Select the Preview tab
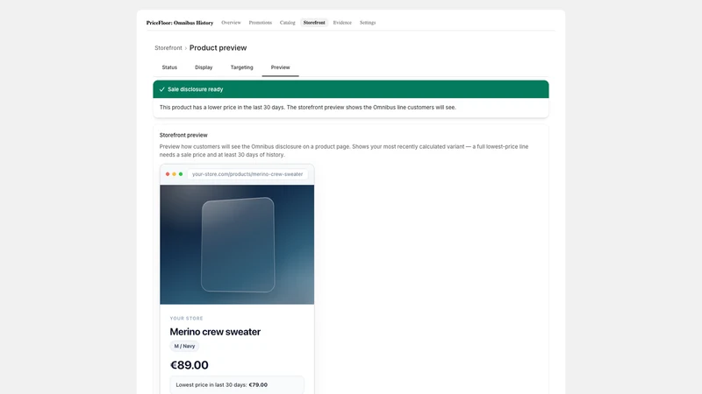 tap(280, 67)
